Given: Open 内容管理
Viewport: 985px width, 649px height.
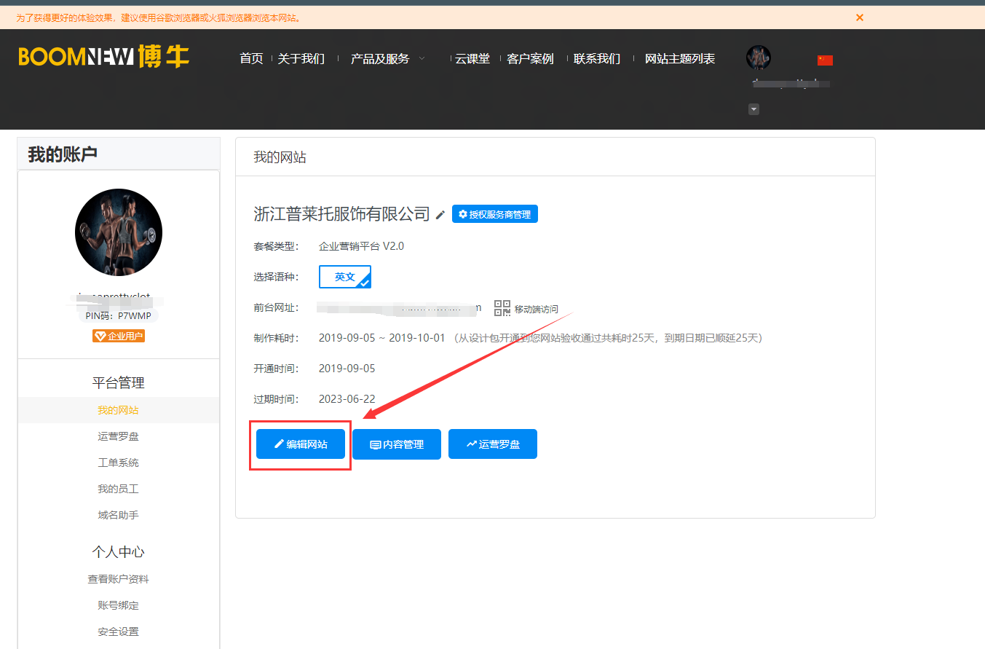Looking at the screenshot, I should click(396, 444).
